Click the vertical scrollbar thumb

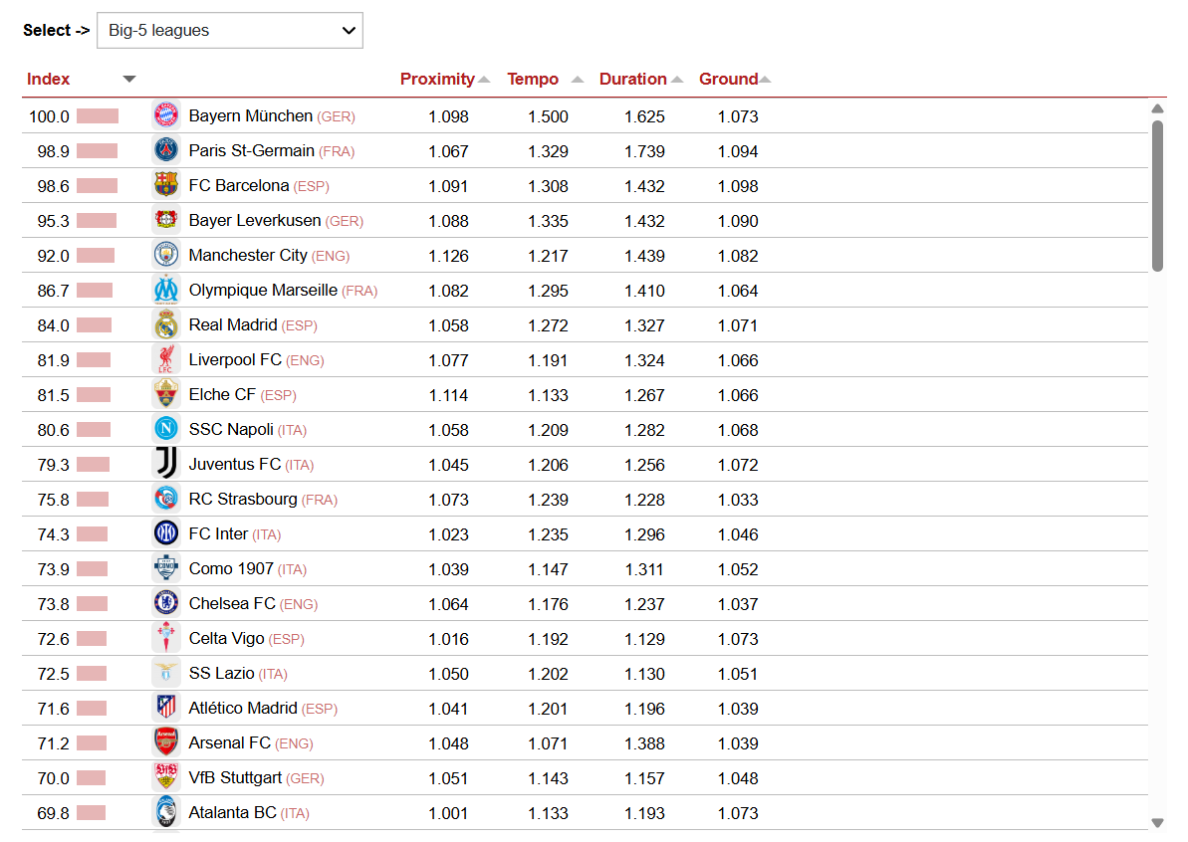click(x=1157, y=195)
